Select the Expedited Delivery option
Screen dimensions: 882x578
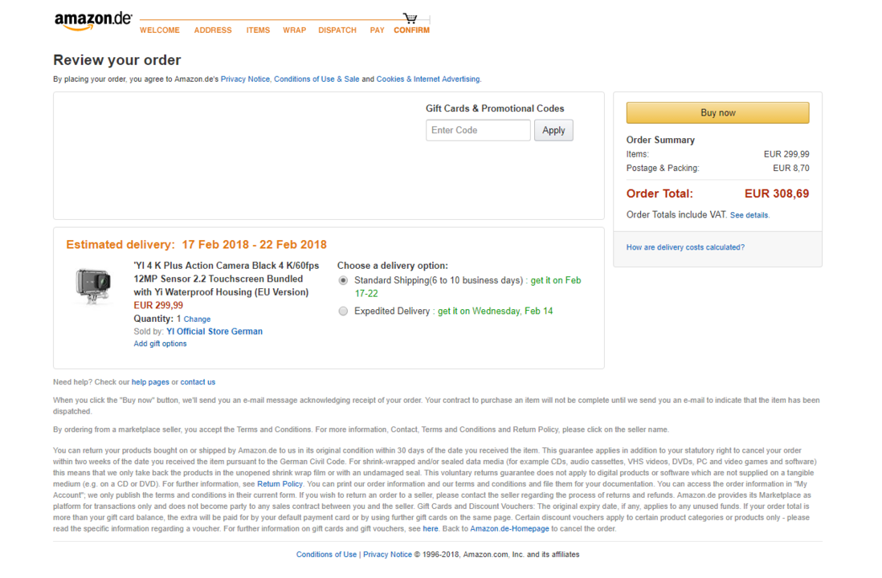point(343,311)
